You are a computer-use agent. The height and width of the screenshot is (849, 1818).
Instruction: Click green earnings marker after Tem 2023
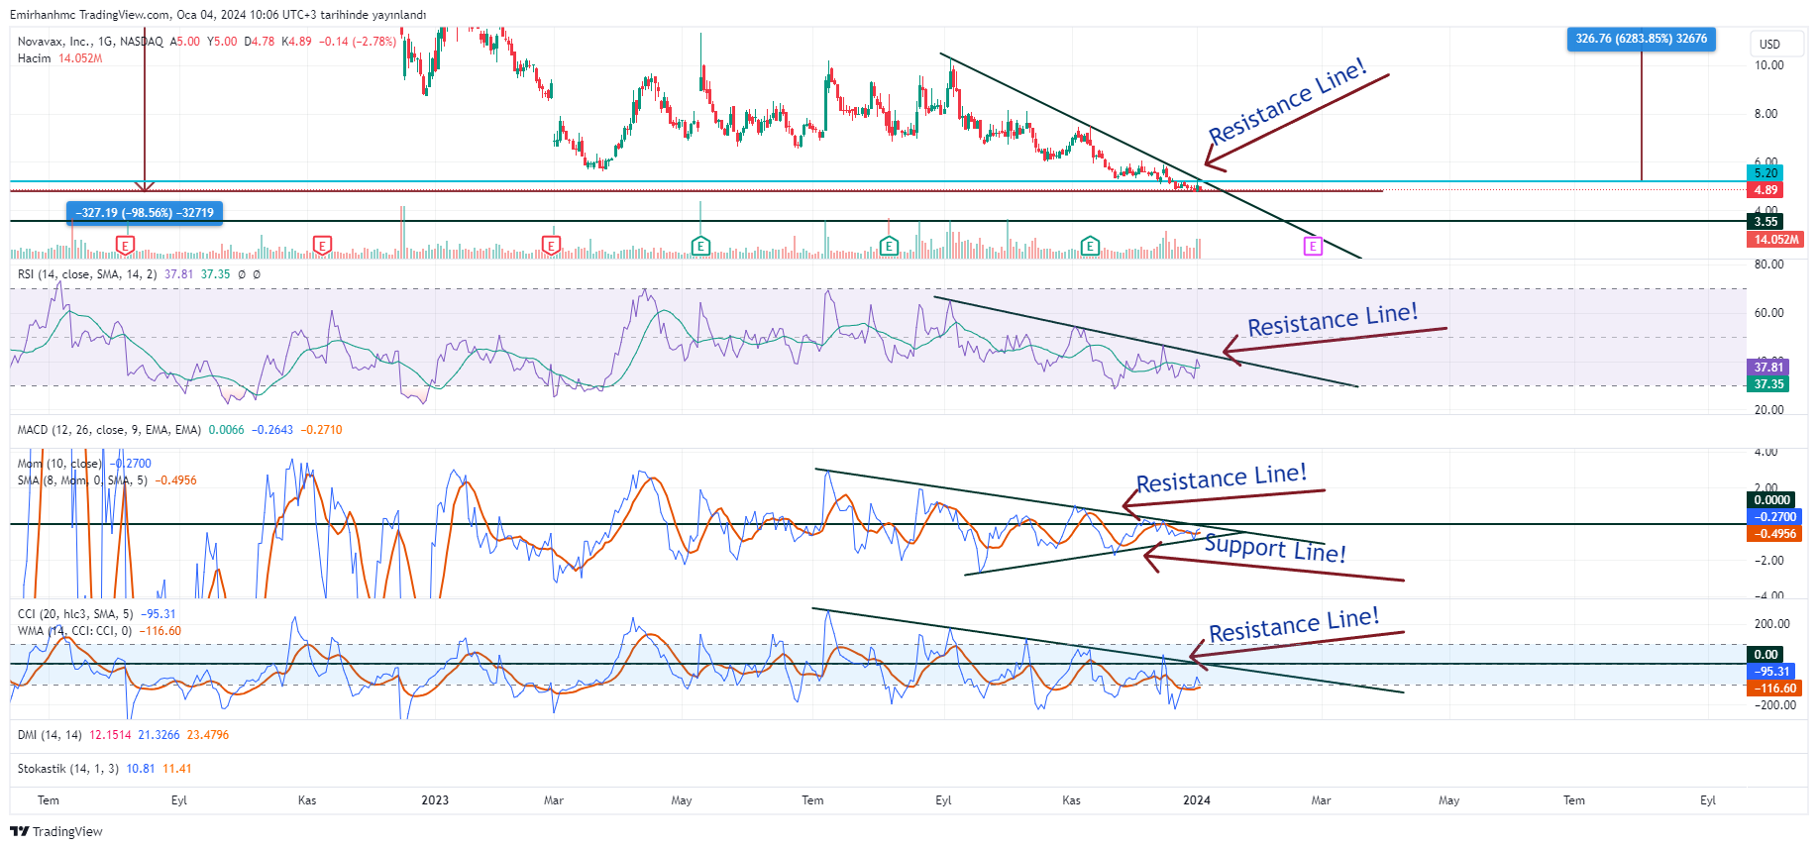click(x=889, y=246)
